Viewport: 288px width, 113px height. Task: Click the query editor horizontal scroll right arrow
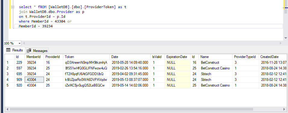[280, 43]
